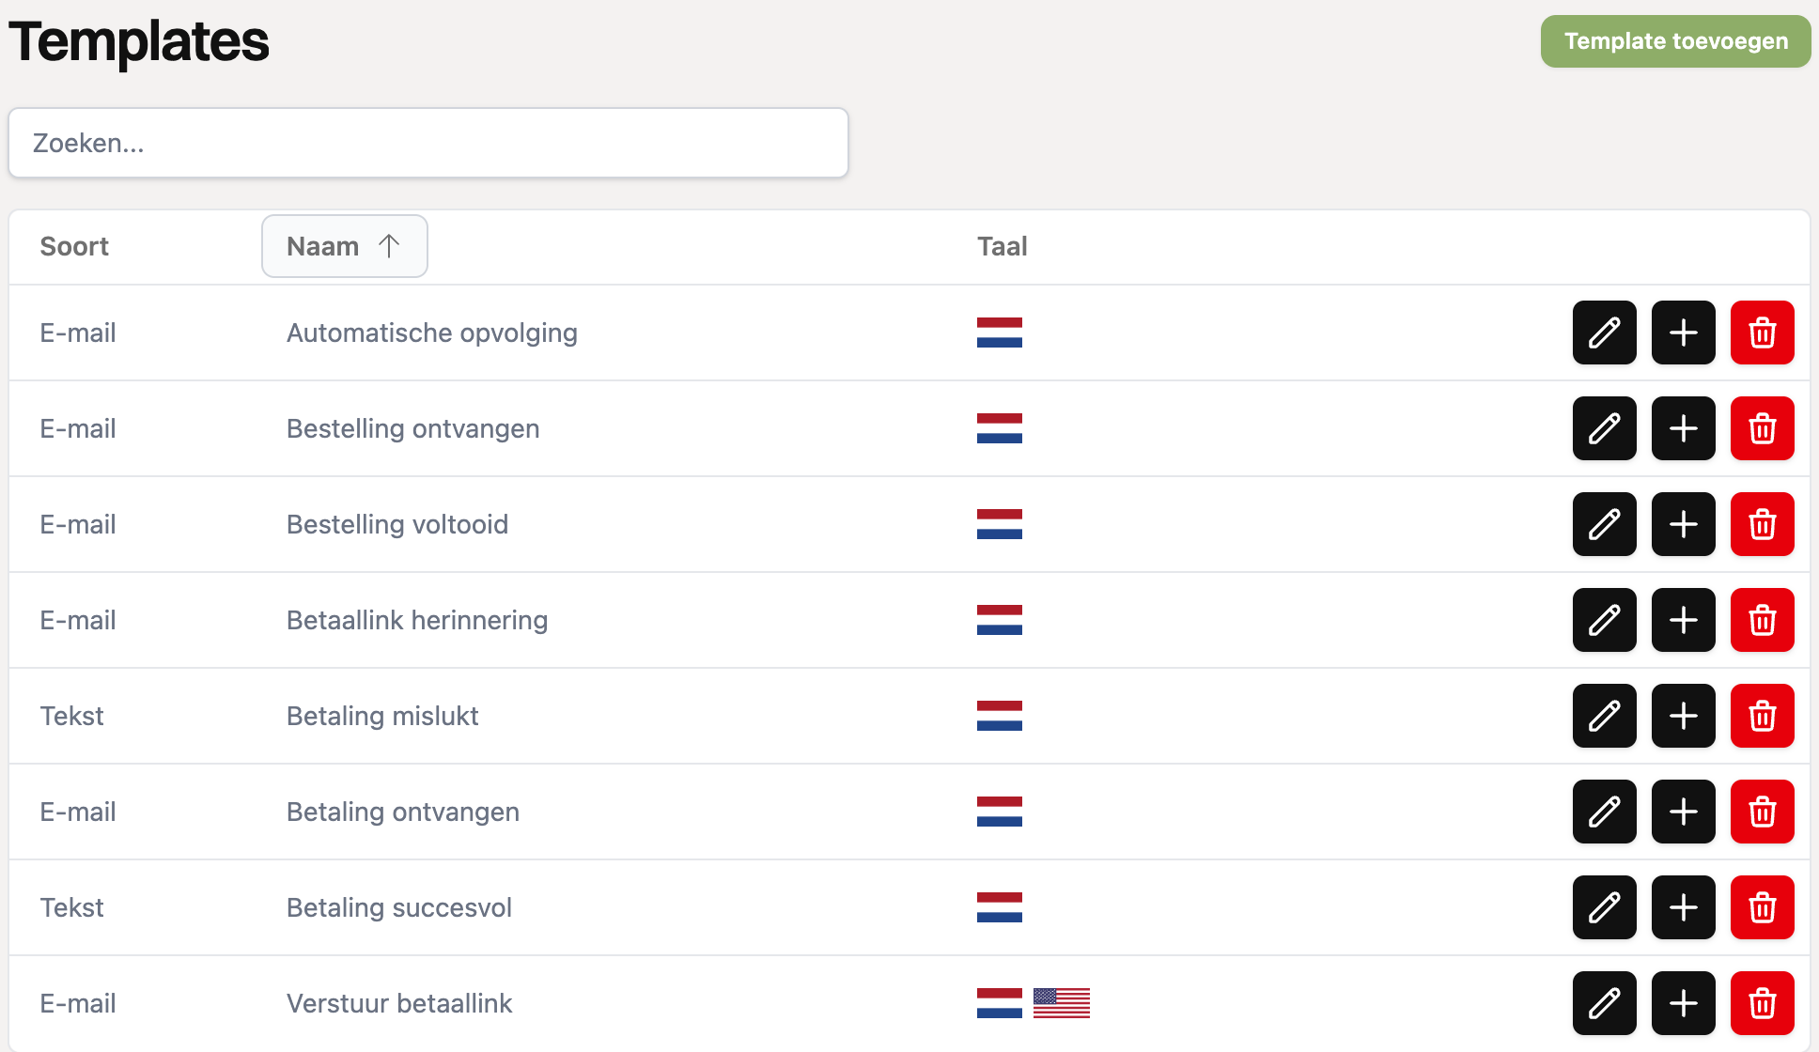This screenshot has width=1819, height=1052.
Task: Select the Dutch flag for Verstuur betaallink
Action: tap(1000, 1003)
